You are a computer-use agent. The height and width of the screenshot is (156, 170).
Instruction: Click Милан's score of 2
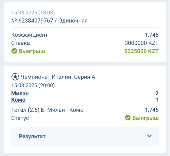(x=157, y=93)
